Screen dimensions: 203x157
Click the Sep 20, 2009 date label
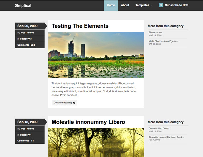click(x=27, y=26)
